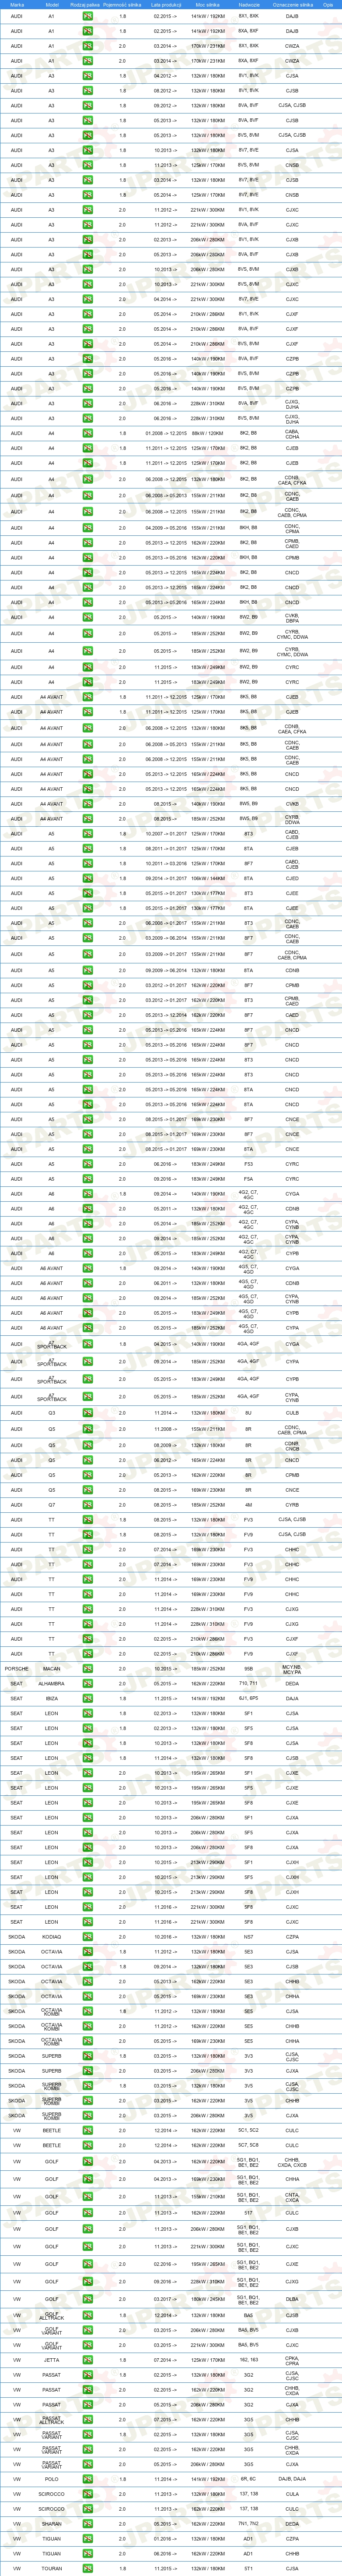Click the 'KODIAQ' model cell
Viewport: 342px width, 2576px height.
[x=52, y=1937]
